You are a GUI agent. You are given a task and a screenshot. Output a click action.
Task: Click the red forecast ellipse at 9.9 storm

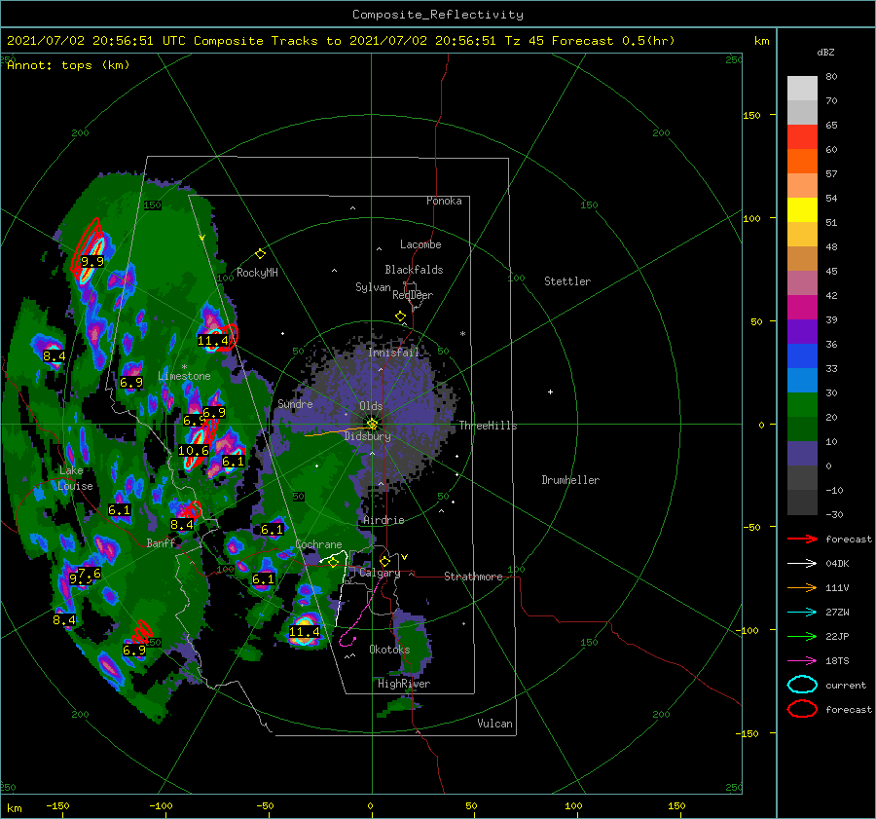click(x=87, y=246)
